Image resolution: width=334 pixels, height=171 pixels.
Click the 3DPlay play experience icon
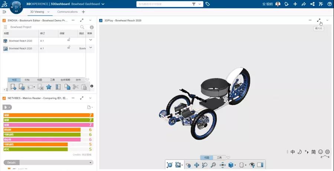pyautogui.click(x=170, y=165)
